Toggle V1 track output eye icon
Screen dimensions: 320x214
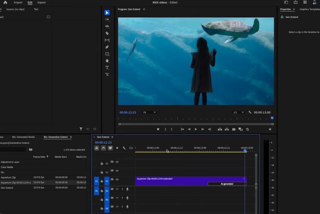(x=117, y=180)
